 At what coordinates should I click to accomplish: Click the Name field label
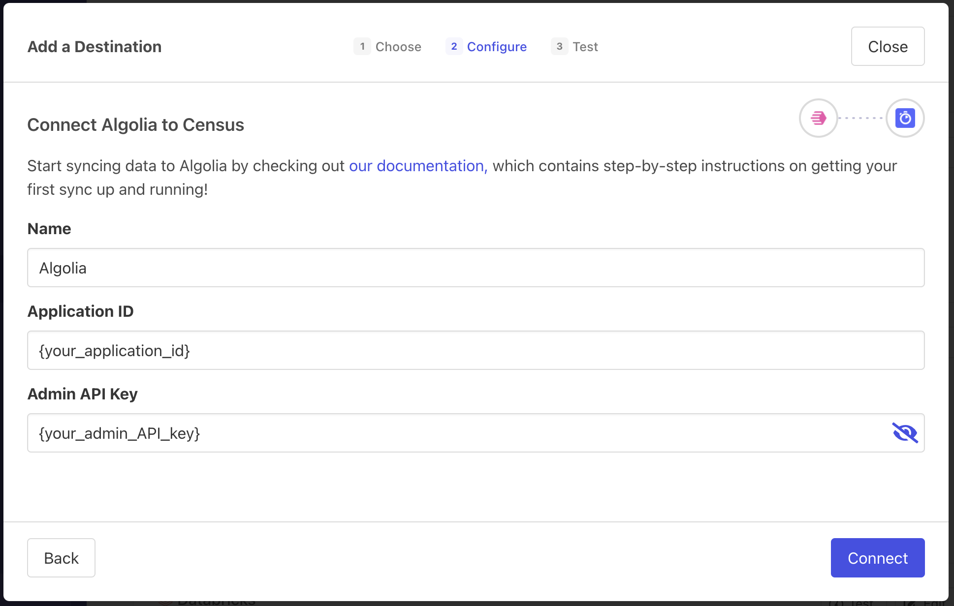49,229
